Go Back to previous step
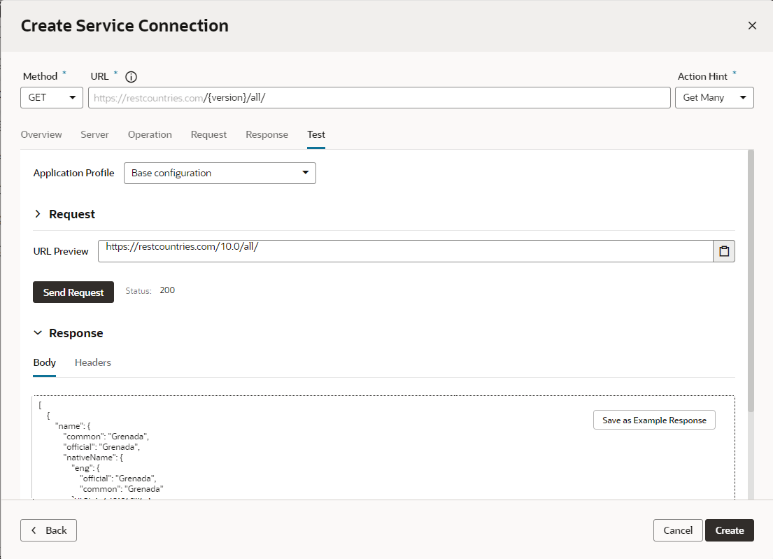Viewport: 773px width, 559px height. tap(48, 530)
